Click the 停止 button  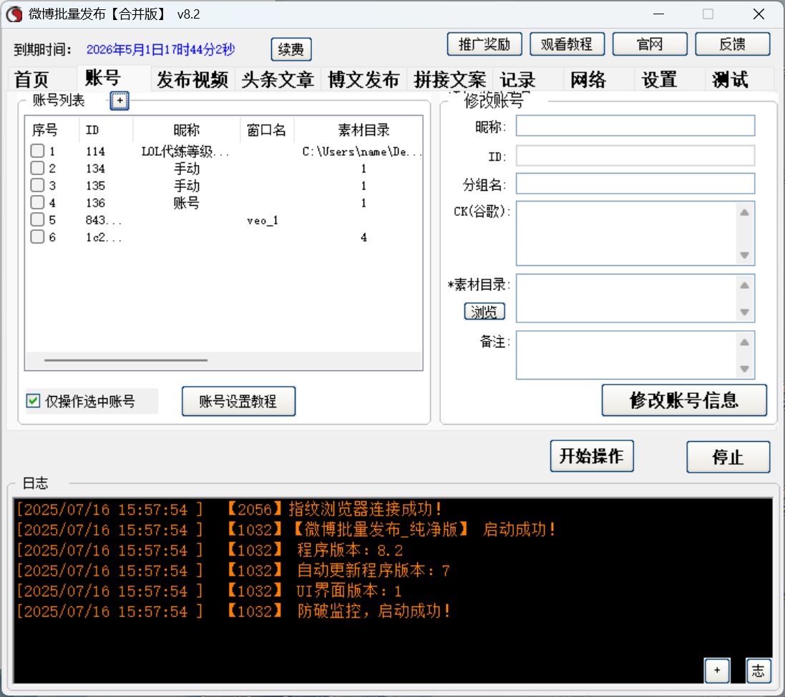[728, 457]
